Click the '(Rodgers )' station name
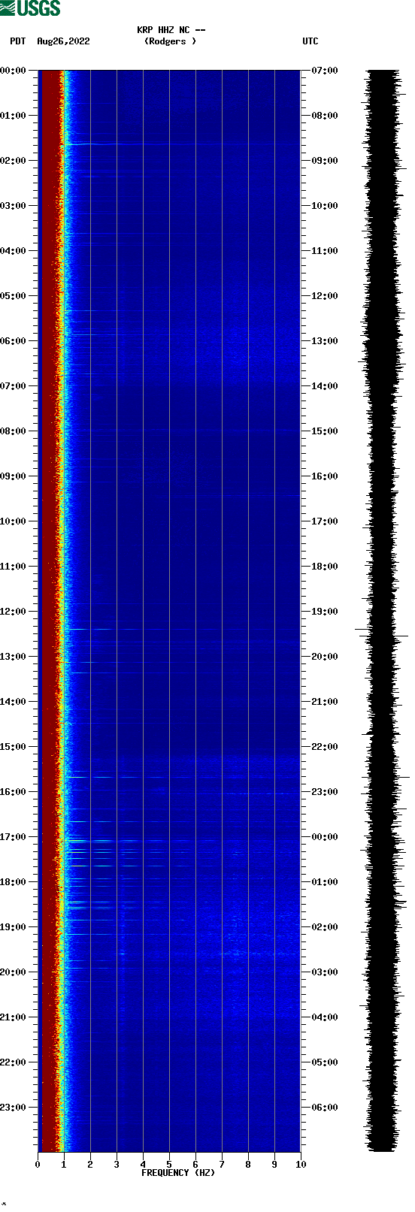This screenshot has width=415, height=1212. coord(171,41)
